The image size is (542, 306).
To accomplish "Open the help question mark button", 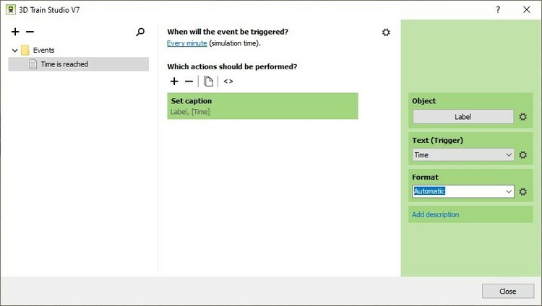I will (497, 9).
